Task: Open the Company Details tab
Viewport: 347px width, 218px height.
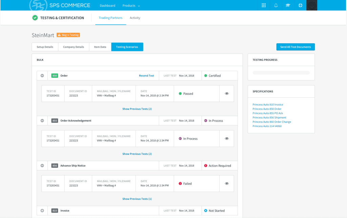Action: tap(74, 47)
